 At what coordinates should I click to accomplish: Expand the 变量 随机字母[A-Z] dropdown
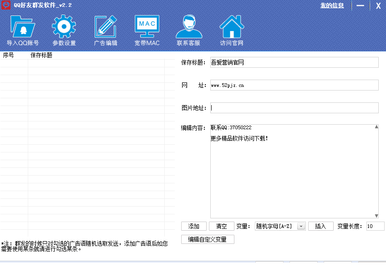point(301,226)
